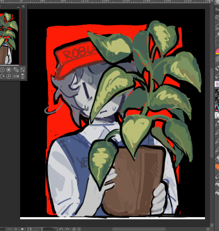219x231 pixels.
Task: Click Navigator 100% zoom circle-square icon
Action: 9,70
